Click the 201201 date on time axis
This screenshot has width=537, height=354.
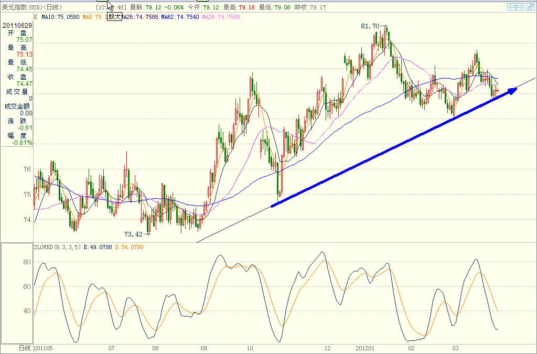tap(365, 348)
